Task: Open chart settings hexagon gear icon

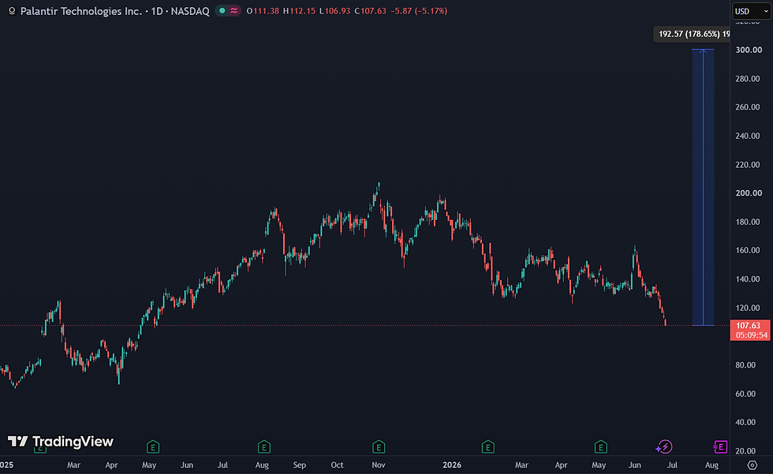Action: coord(752,465)
